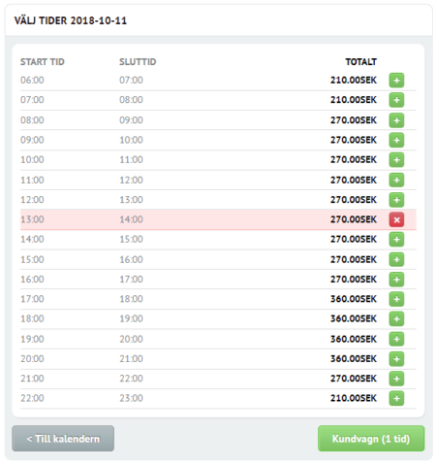Add the 11:00–12:00 time slot

[x=396, y=181]
